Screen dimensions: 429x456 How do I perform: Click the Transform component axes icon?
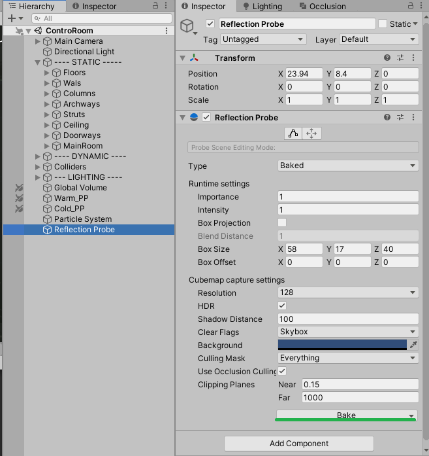[194, 58]
